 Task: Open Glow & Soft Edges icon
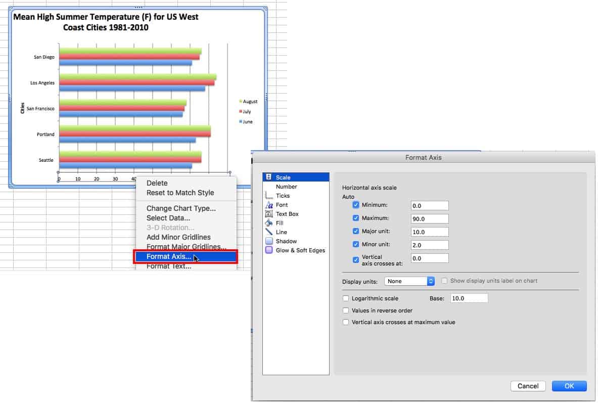268,250
